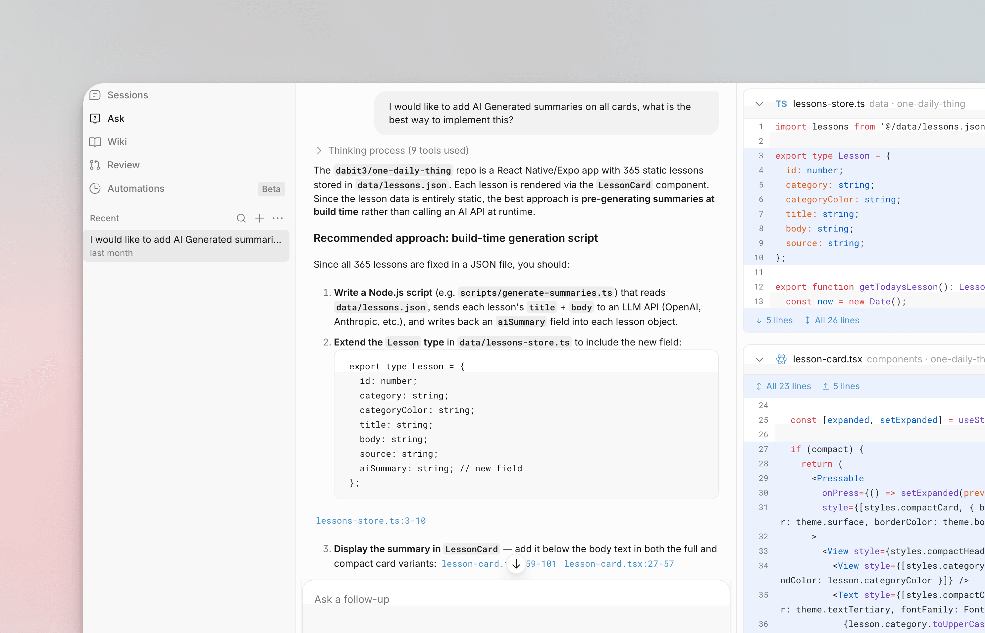This screenshot has height=633, width=985.
Task: Click line number 27 in lesson-card.tsx
Action: (763, 449)
